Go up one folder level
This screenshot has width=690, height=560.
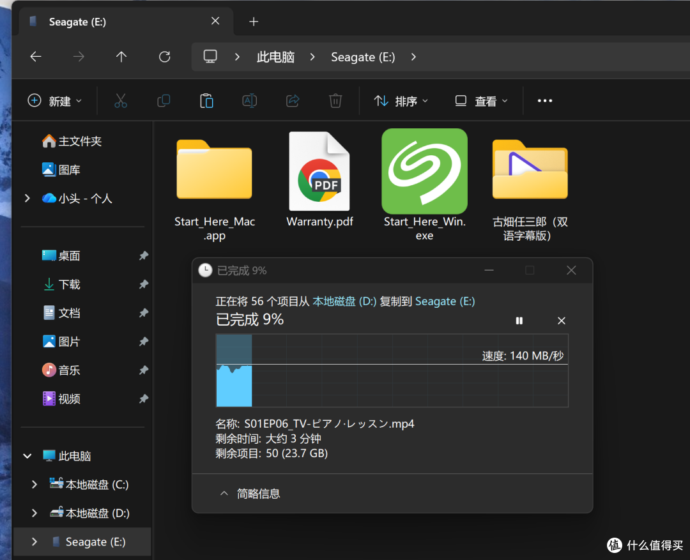pos(121,57)
